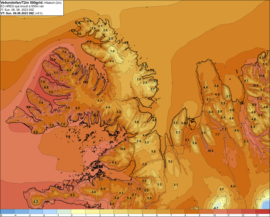Click the 3.7 temperature value
The image size is (270, 217).
tap(222, 189)
